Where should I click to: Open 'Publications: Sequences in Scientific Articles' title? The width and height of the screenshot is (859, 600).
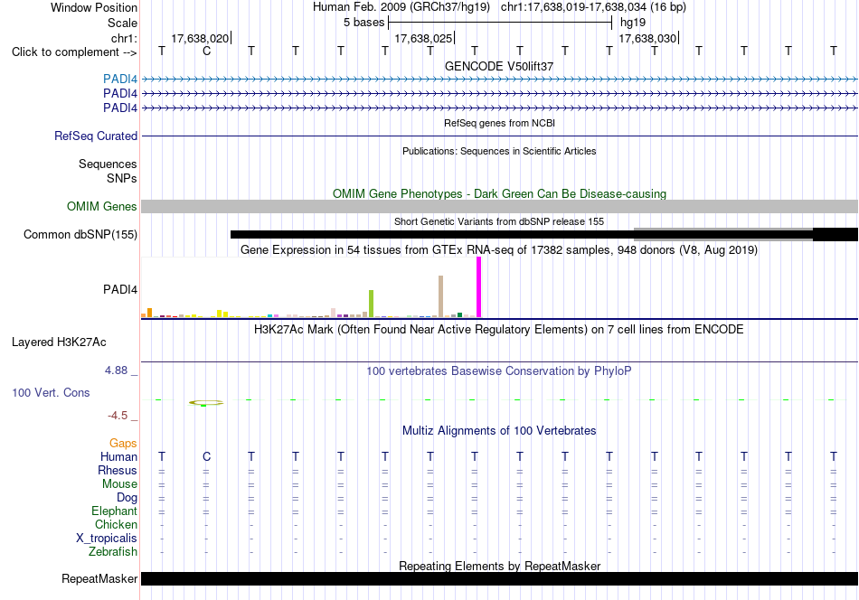coord(499,151)
